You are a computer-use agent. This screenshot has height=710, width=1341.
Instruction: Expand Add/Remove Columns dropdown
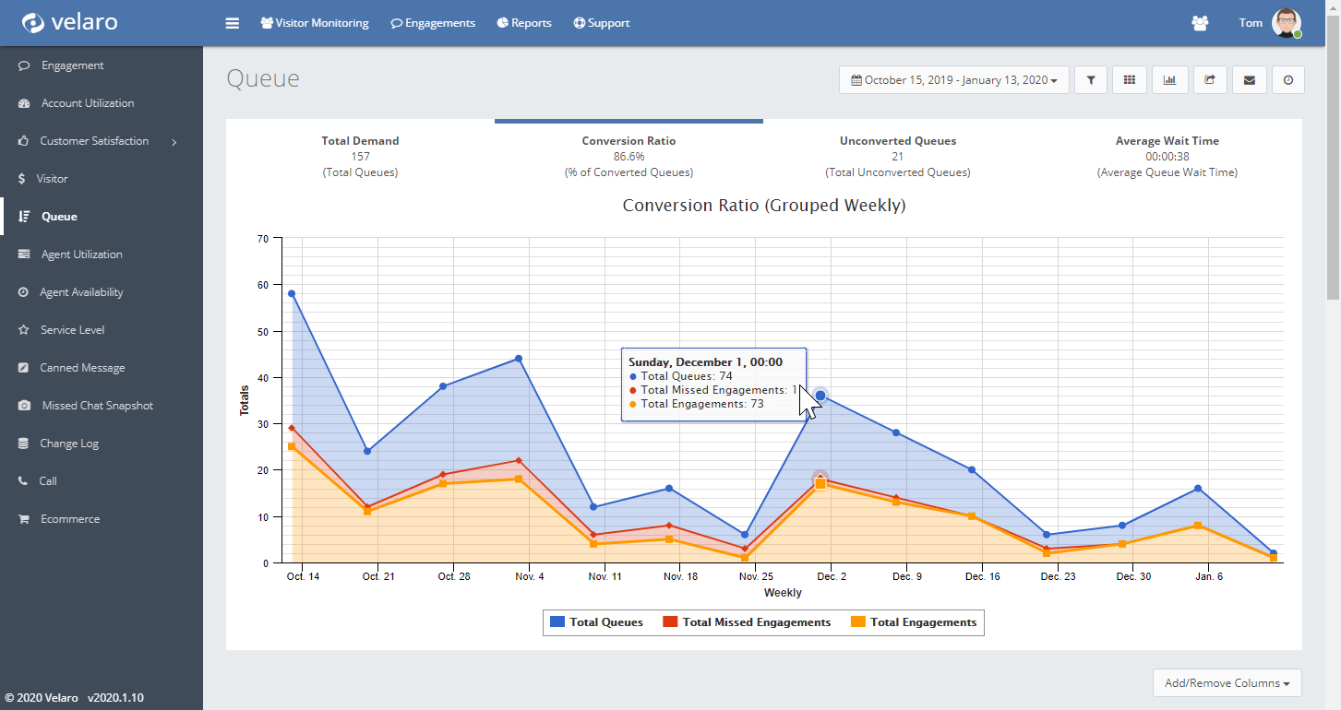[1227, 683]
